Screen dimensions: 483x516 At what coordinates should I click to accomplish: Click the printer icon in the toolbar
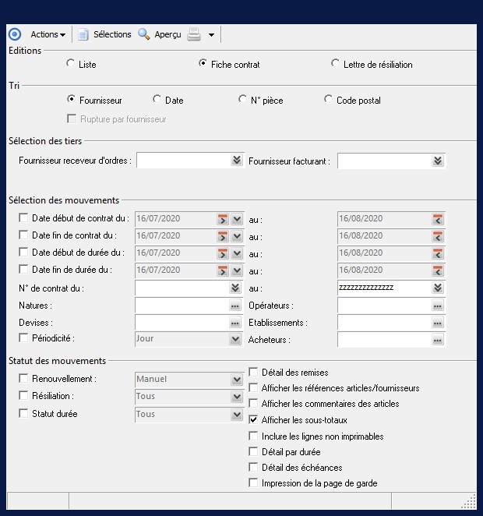(194, 34)
